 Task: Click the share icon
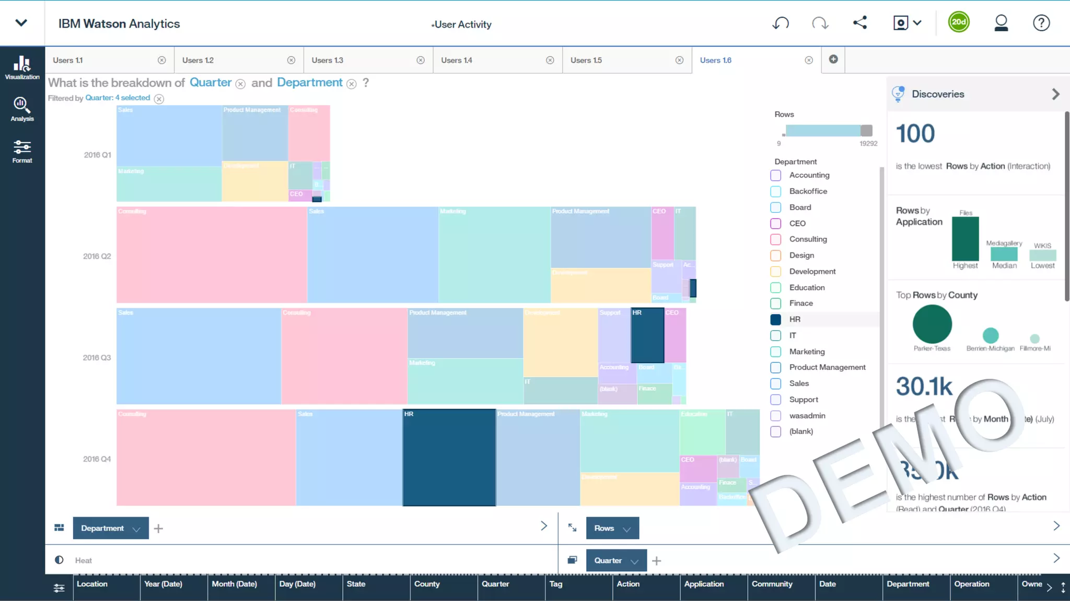[x=860, y=23]
